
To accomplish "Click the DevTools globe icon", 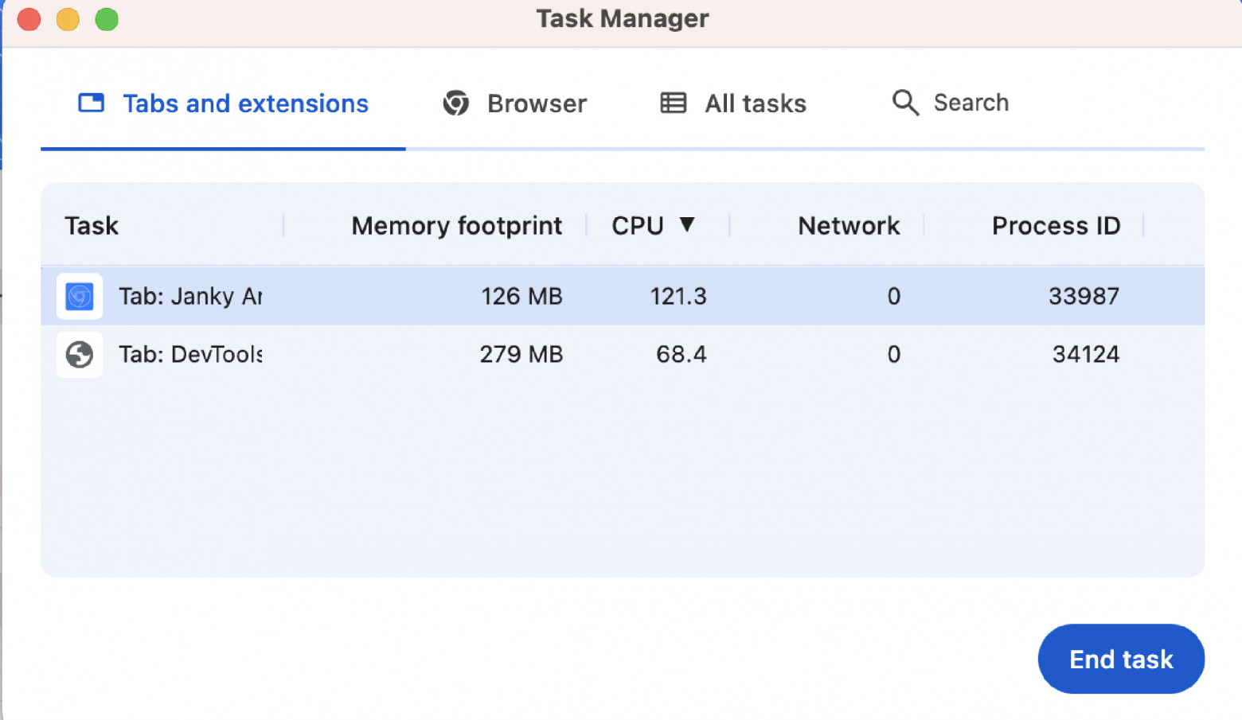I will pos(80,354).
